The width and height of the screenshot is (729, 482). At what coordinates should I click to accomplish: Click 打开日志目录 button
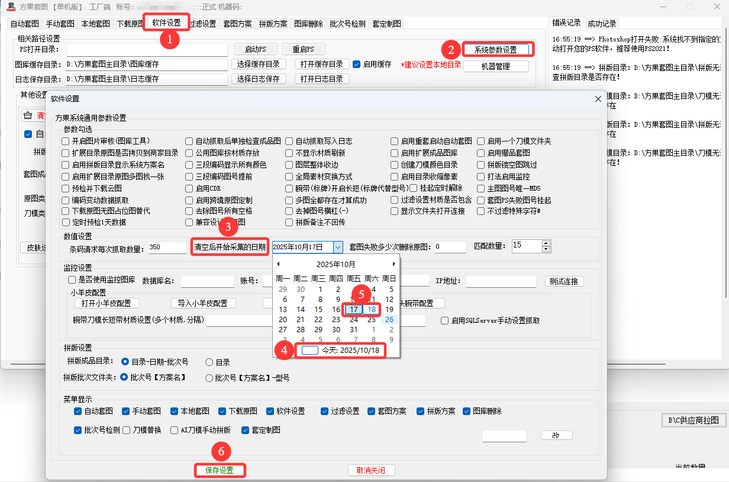pyautogui.click(x=321, y=79)
